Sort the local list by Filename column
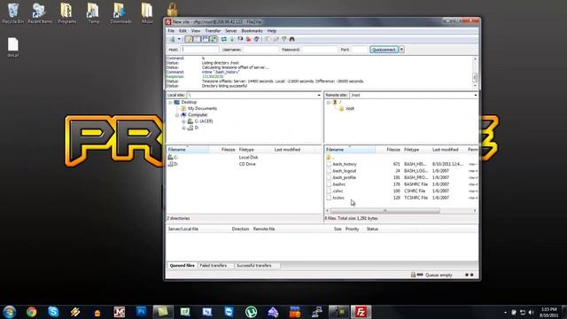The height and width of the screenshot is (319, 567). pyautogui.click(x=187, y=150)
